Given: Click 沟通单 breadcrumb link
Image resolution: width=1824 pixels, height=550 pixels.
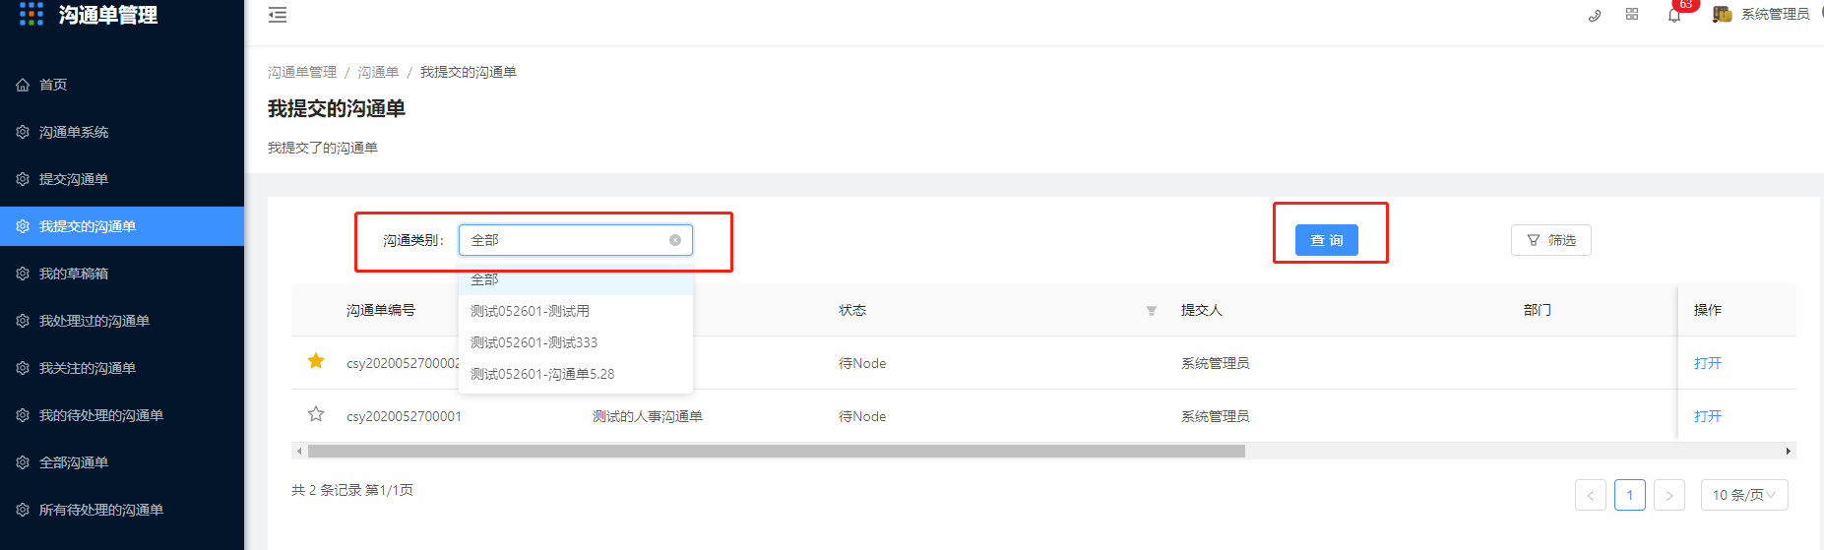Looking at the screenshot, I should click(378, 72).
